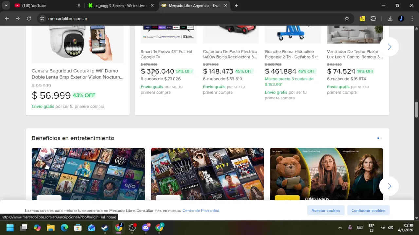
Task: Open the yellow extension icon in toolbar
Action: click(x=362, y=19)
